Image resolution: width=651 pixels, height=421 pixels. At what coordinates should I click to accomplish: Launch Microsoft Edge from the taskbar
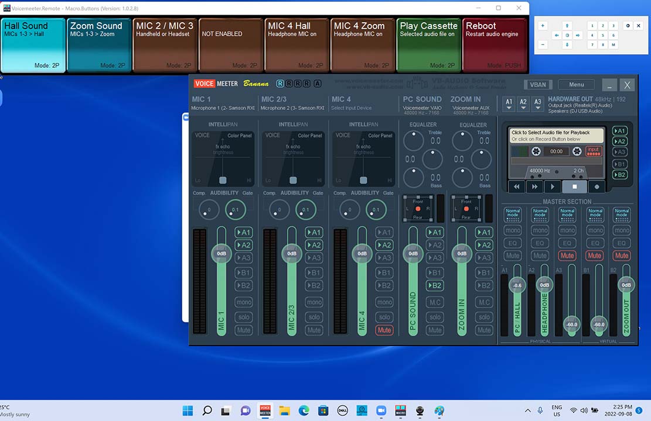[x=304, y=410]
